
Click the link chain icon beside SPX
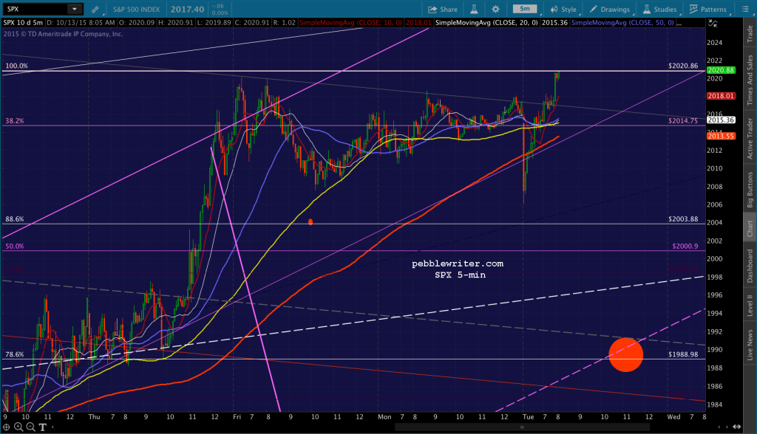pos(95,9)
